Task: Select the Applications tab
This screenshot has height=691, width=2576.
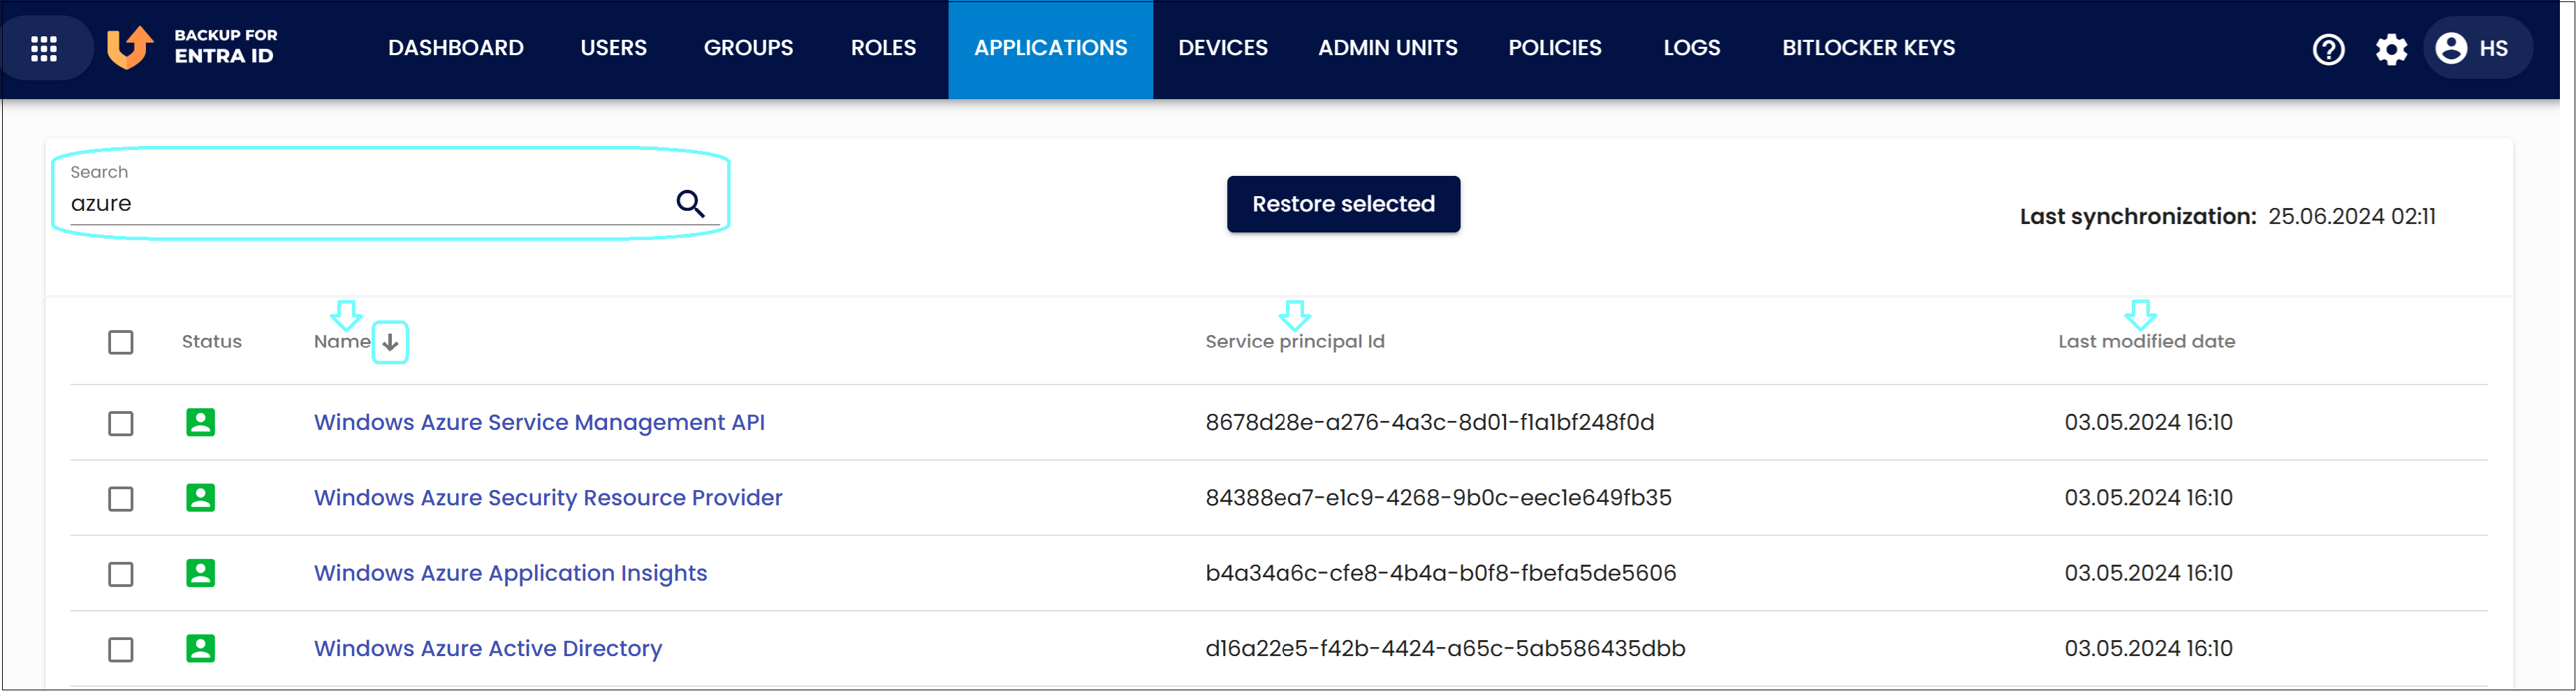Action: coord(1050,49)
